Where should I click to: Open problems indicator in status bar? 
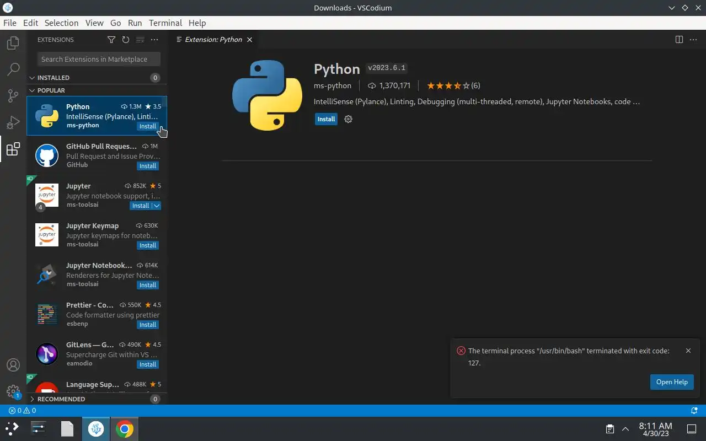(x=23, y=411)
